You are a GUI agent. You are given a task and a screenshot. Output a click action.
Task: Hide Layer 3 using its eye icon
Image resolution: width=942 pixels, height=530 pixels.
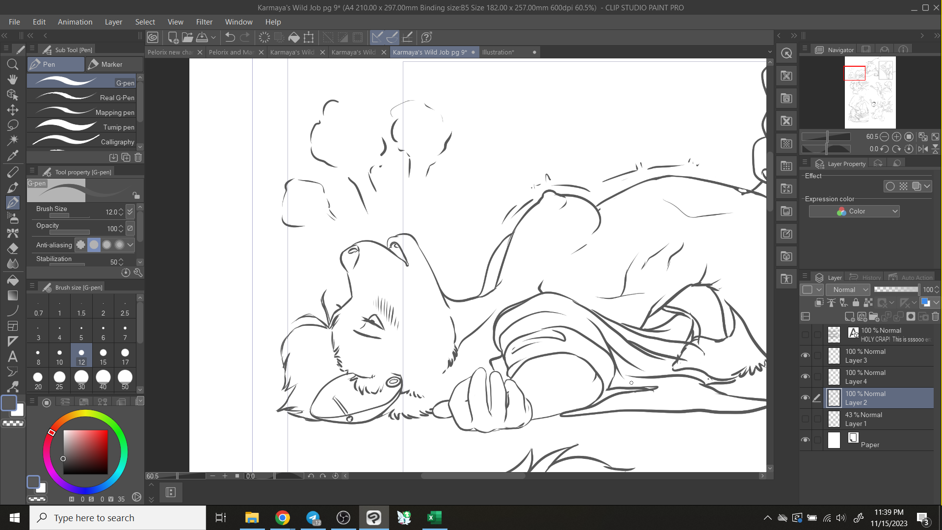coord(805,356)
